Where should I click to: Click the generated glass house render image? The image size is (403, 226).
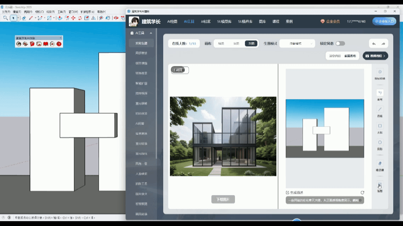tap(223, 136)
